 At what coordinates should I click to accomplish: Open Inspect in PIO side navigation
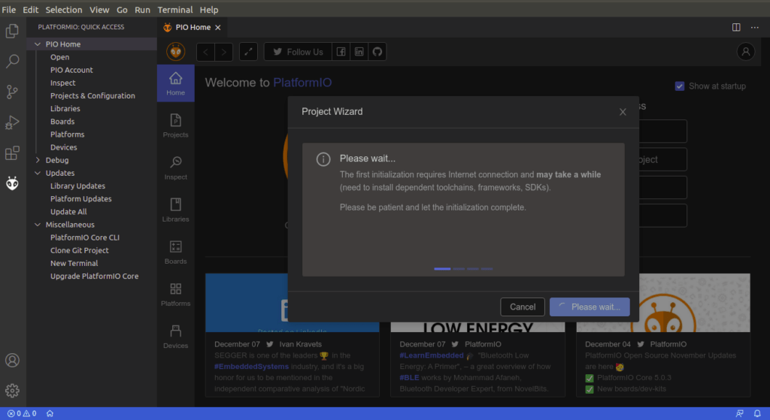[x=175, y=168]
